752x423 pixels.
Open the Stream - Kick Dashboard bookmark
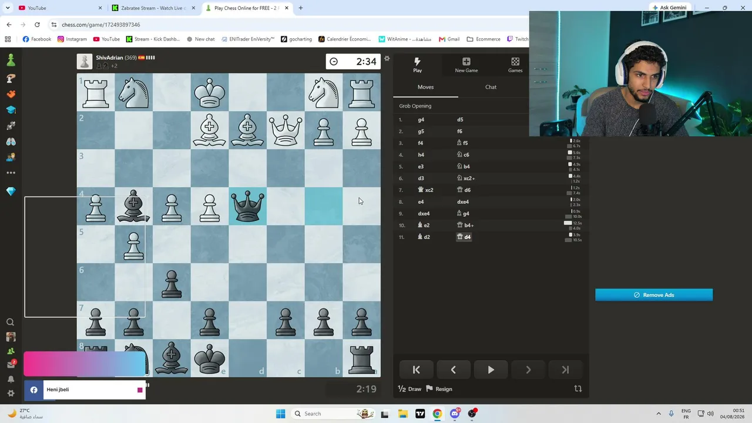153,39
